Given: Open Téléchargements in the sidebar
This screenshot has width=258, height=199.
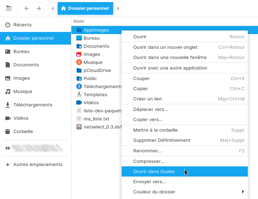Looking at the screenshot, I should (x=33, y=105).
